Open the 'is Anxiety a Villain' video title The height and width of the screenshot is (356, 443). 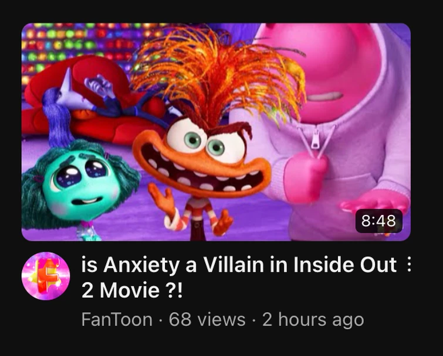tap(239, 278)
